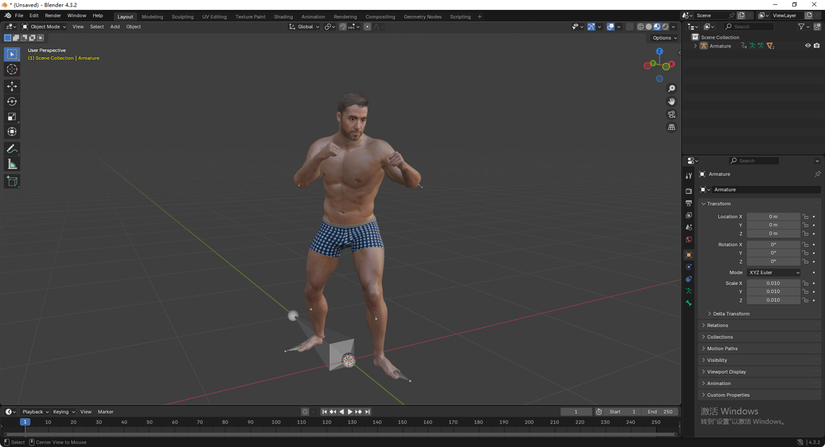Open the Render properties tab
The height and width of the screenshot is (447, 825).
[689, 191]
